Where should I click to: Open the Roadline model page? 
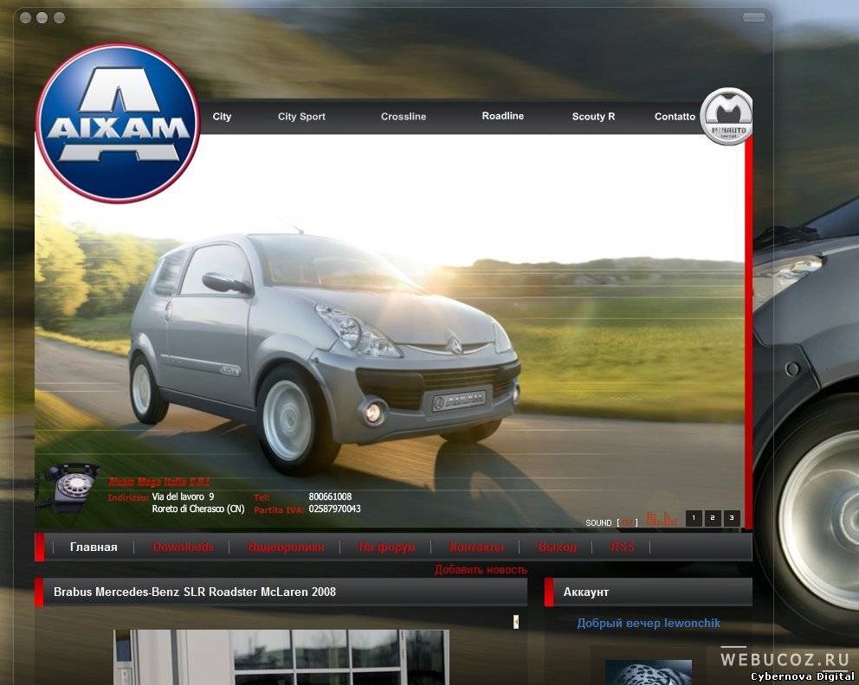click(503, 116)
